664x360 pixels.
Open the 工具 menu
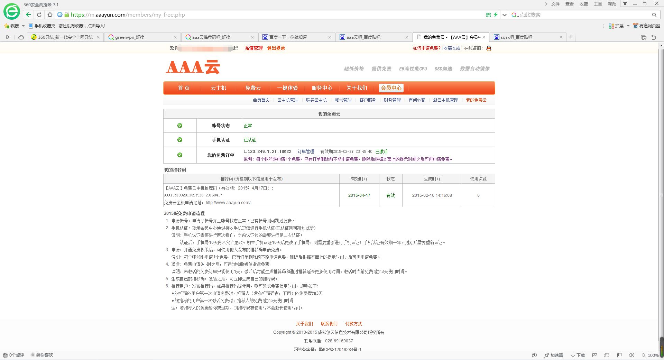coord(598,4)
